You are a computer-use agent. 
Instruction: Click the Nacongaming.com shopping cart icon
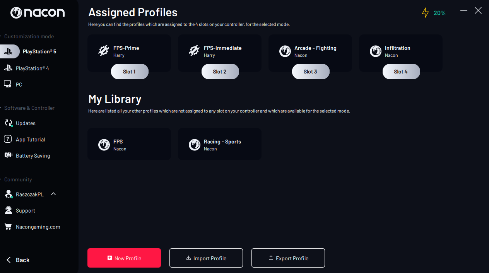click(8, 227)
